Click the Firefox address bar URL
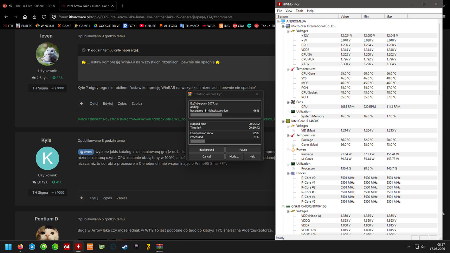 click(x=146, y=17)
